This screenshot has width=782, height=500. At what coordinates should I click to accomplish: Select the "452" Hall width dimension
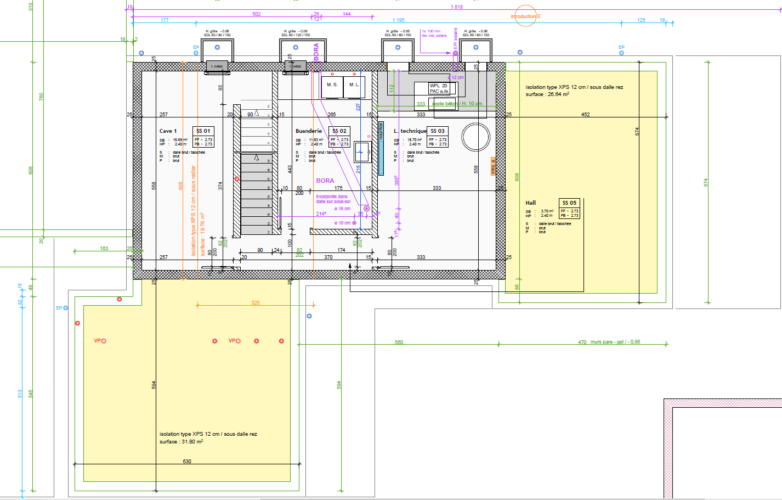click(x=586, y=115)
